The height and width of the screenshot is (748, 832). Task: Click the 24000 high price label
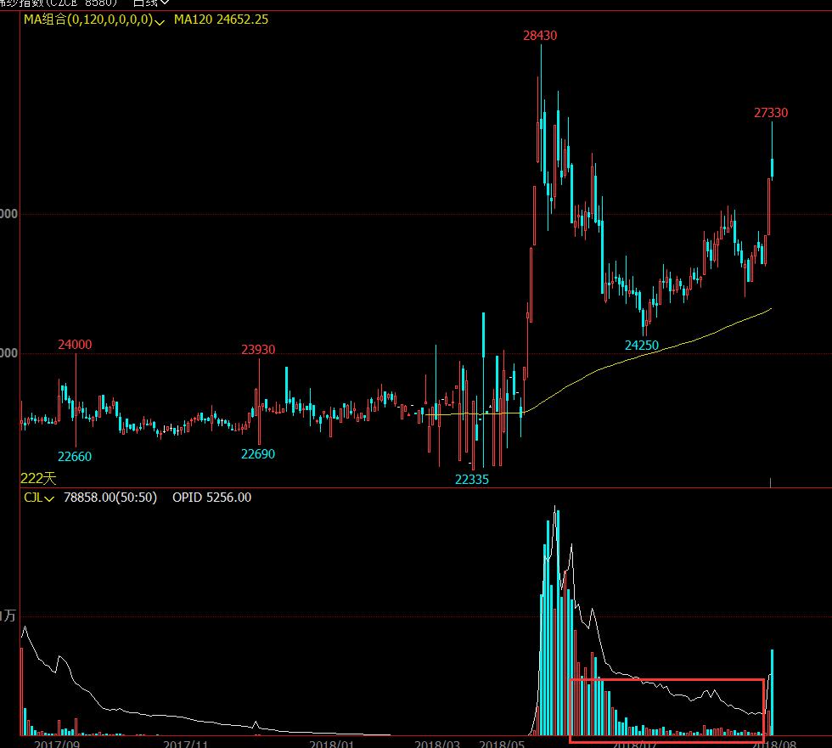pyautogui.click(x=75, y=345)
